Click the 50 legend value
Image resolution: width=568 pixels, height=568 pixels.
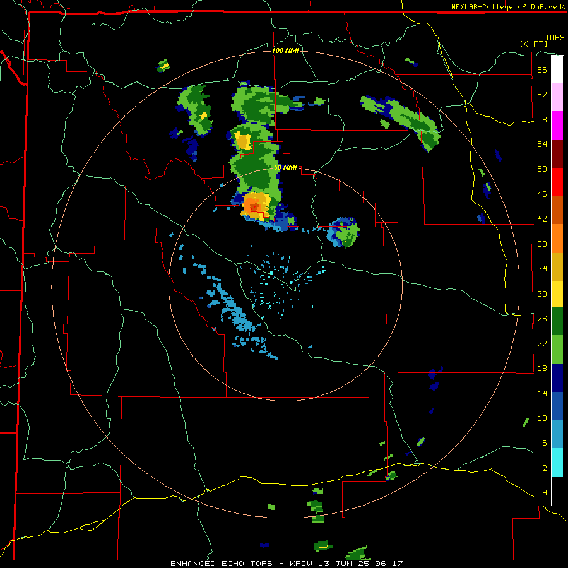(542, 169)
